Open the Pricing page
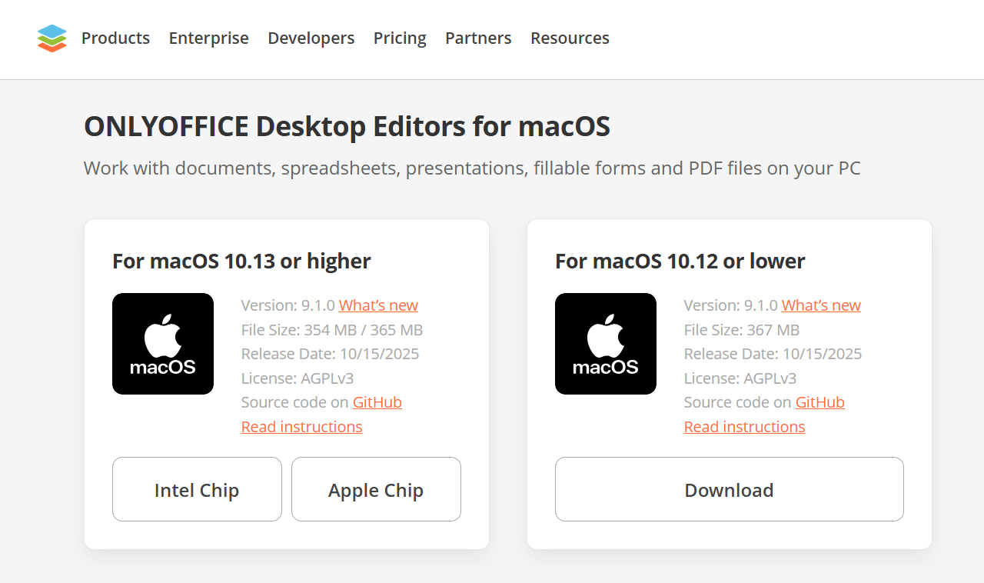 tap(400, 38)
